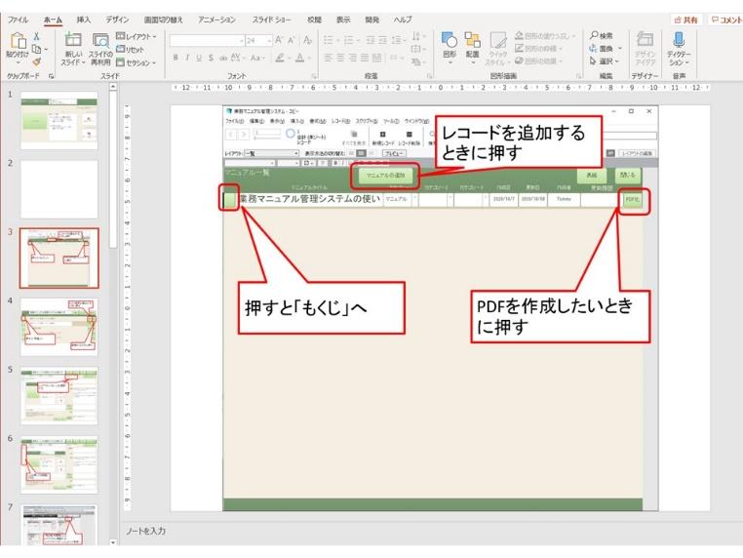Switch to the Slide Show (スライドショー) tab
Screen dimensions: 743x558
tap(271, 20)
